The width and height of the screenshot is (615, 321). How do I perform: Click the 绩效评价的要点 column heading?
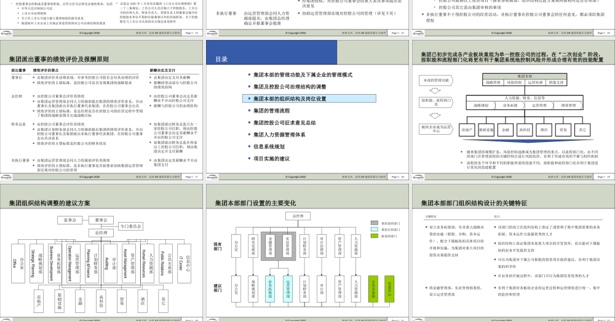click(x=46, y=70)
